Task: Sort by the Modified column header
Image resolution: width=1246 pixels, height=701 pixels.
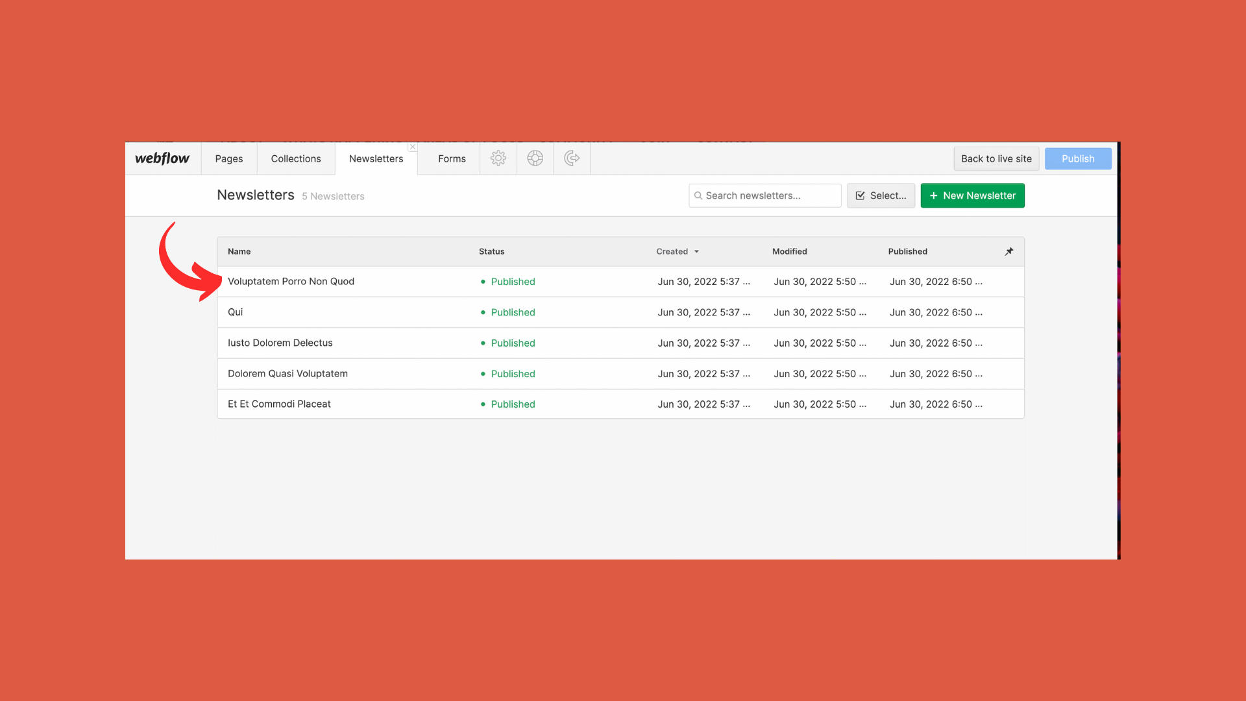Action: pyautogui.click(x=789, y=252)
